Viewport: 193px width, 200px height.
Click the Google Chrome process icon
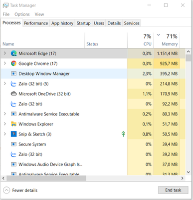[13, 63]
